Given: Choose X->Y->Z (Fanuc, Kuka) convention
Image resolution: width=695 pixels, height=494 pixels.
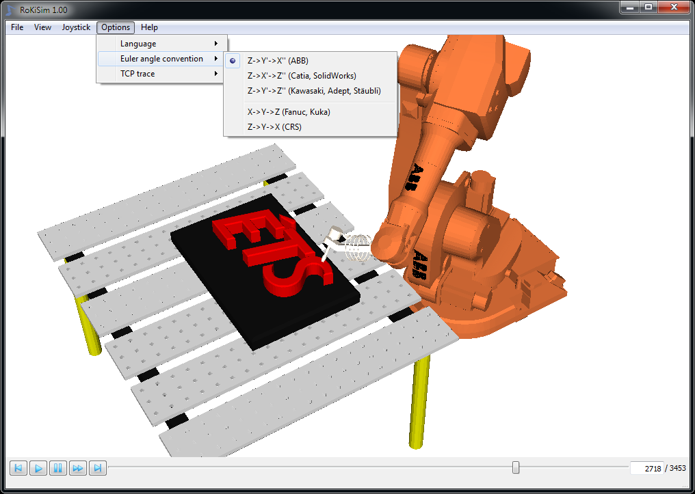Looking at the screenshot, I should (x=310, y=112).
